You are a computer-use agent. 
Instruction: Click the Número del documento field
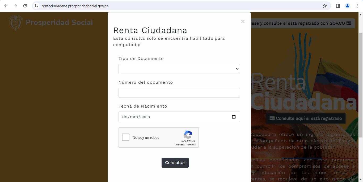pyautogui.click(x=179, y=93)
